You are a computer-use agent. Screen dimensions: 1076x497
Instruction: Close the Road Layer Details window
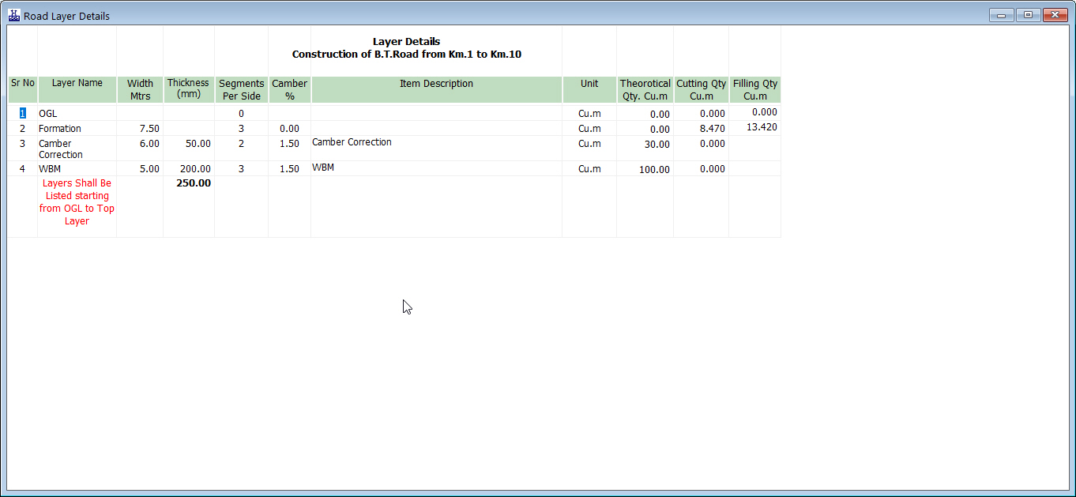point(1055,15)
